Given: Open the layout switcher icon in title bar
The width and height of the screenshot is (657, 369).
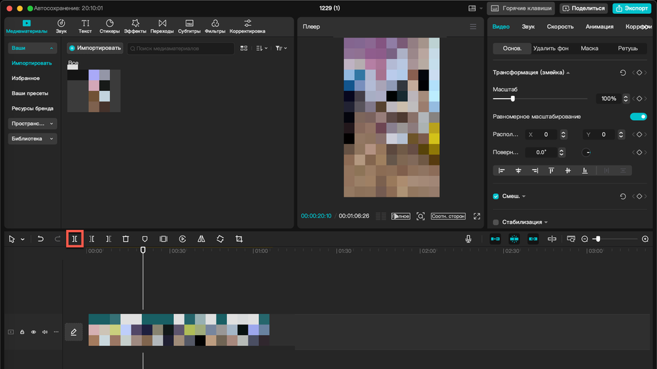Looking at the screenshot, I should click(472, 8).
